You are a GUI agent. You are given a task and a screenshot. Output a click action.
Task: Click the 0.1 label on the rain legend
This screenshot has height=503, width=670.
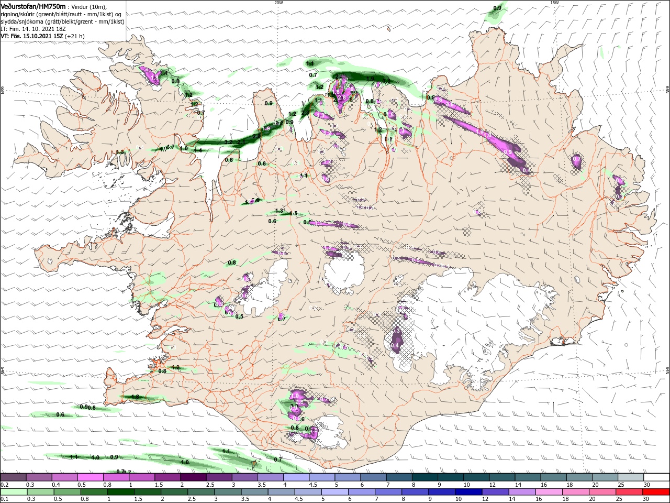coord(4,499)
